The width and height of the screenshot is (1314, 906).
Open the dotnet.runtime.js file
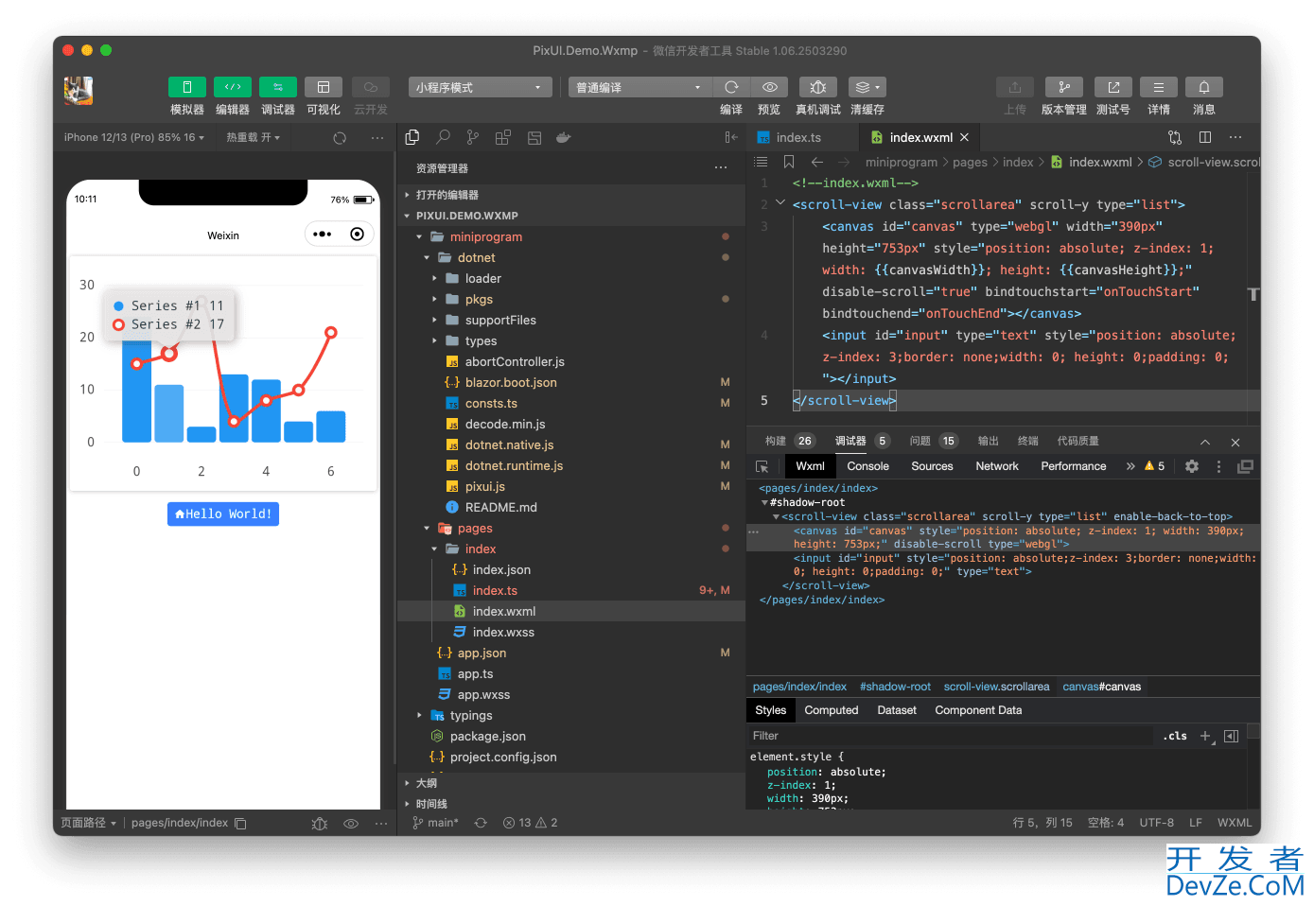[x=571, y=465]
